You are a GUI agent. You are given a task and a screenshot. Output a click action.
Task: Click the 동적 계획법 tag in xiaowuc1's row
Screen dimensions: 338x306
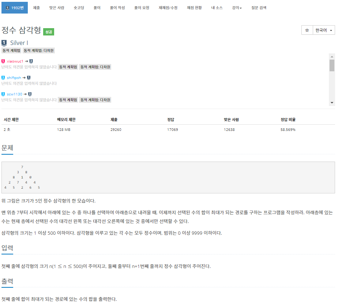pos(68,67)
